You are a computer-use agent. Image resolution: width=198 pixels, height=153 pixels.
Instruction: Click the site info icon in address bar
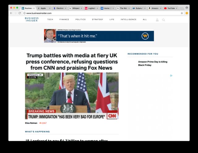point(24,13)
